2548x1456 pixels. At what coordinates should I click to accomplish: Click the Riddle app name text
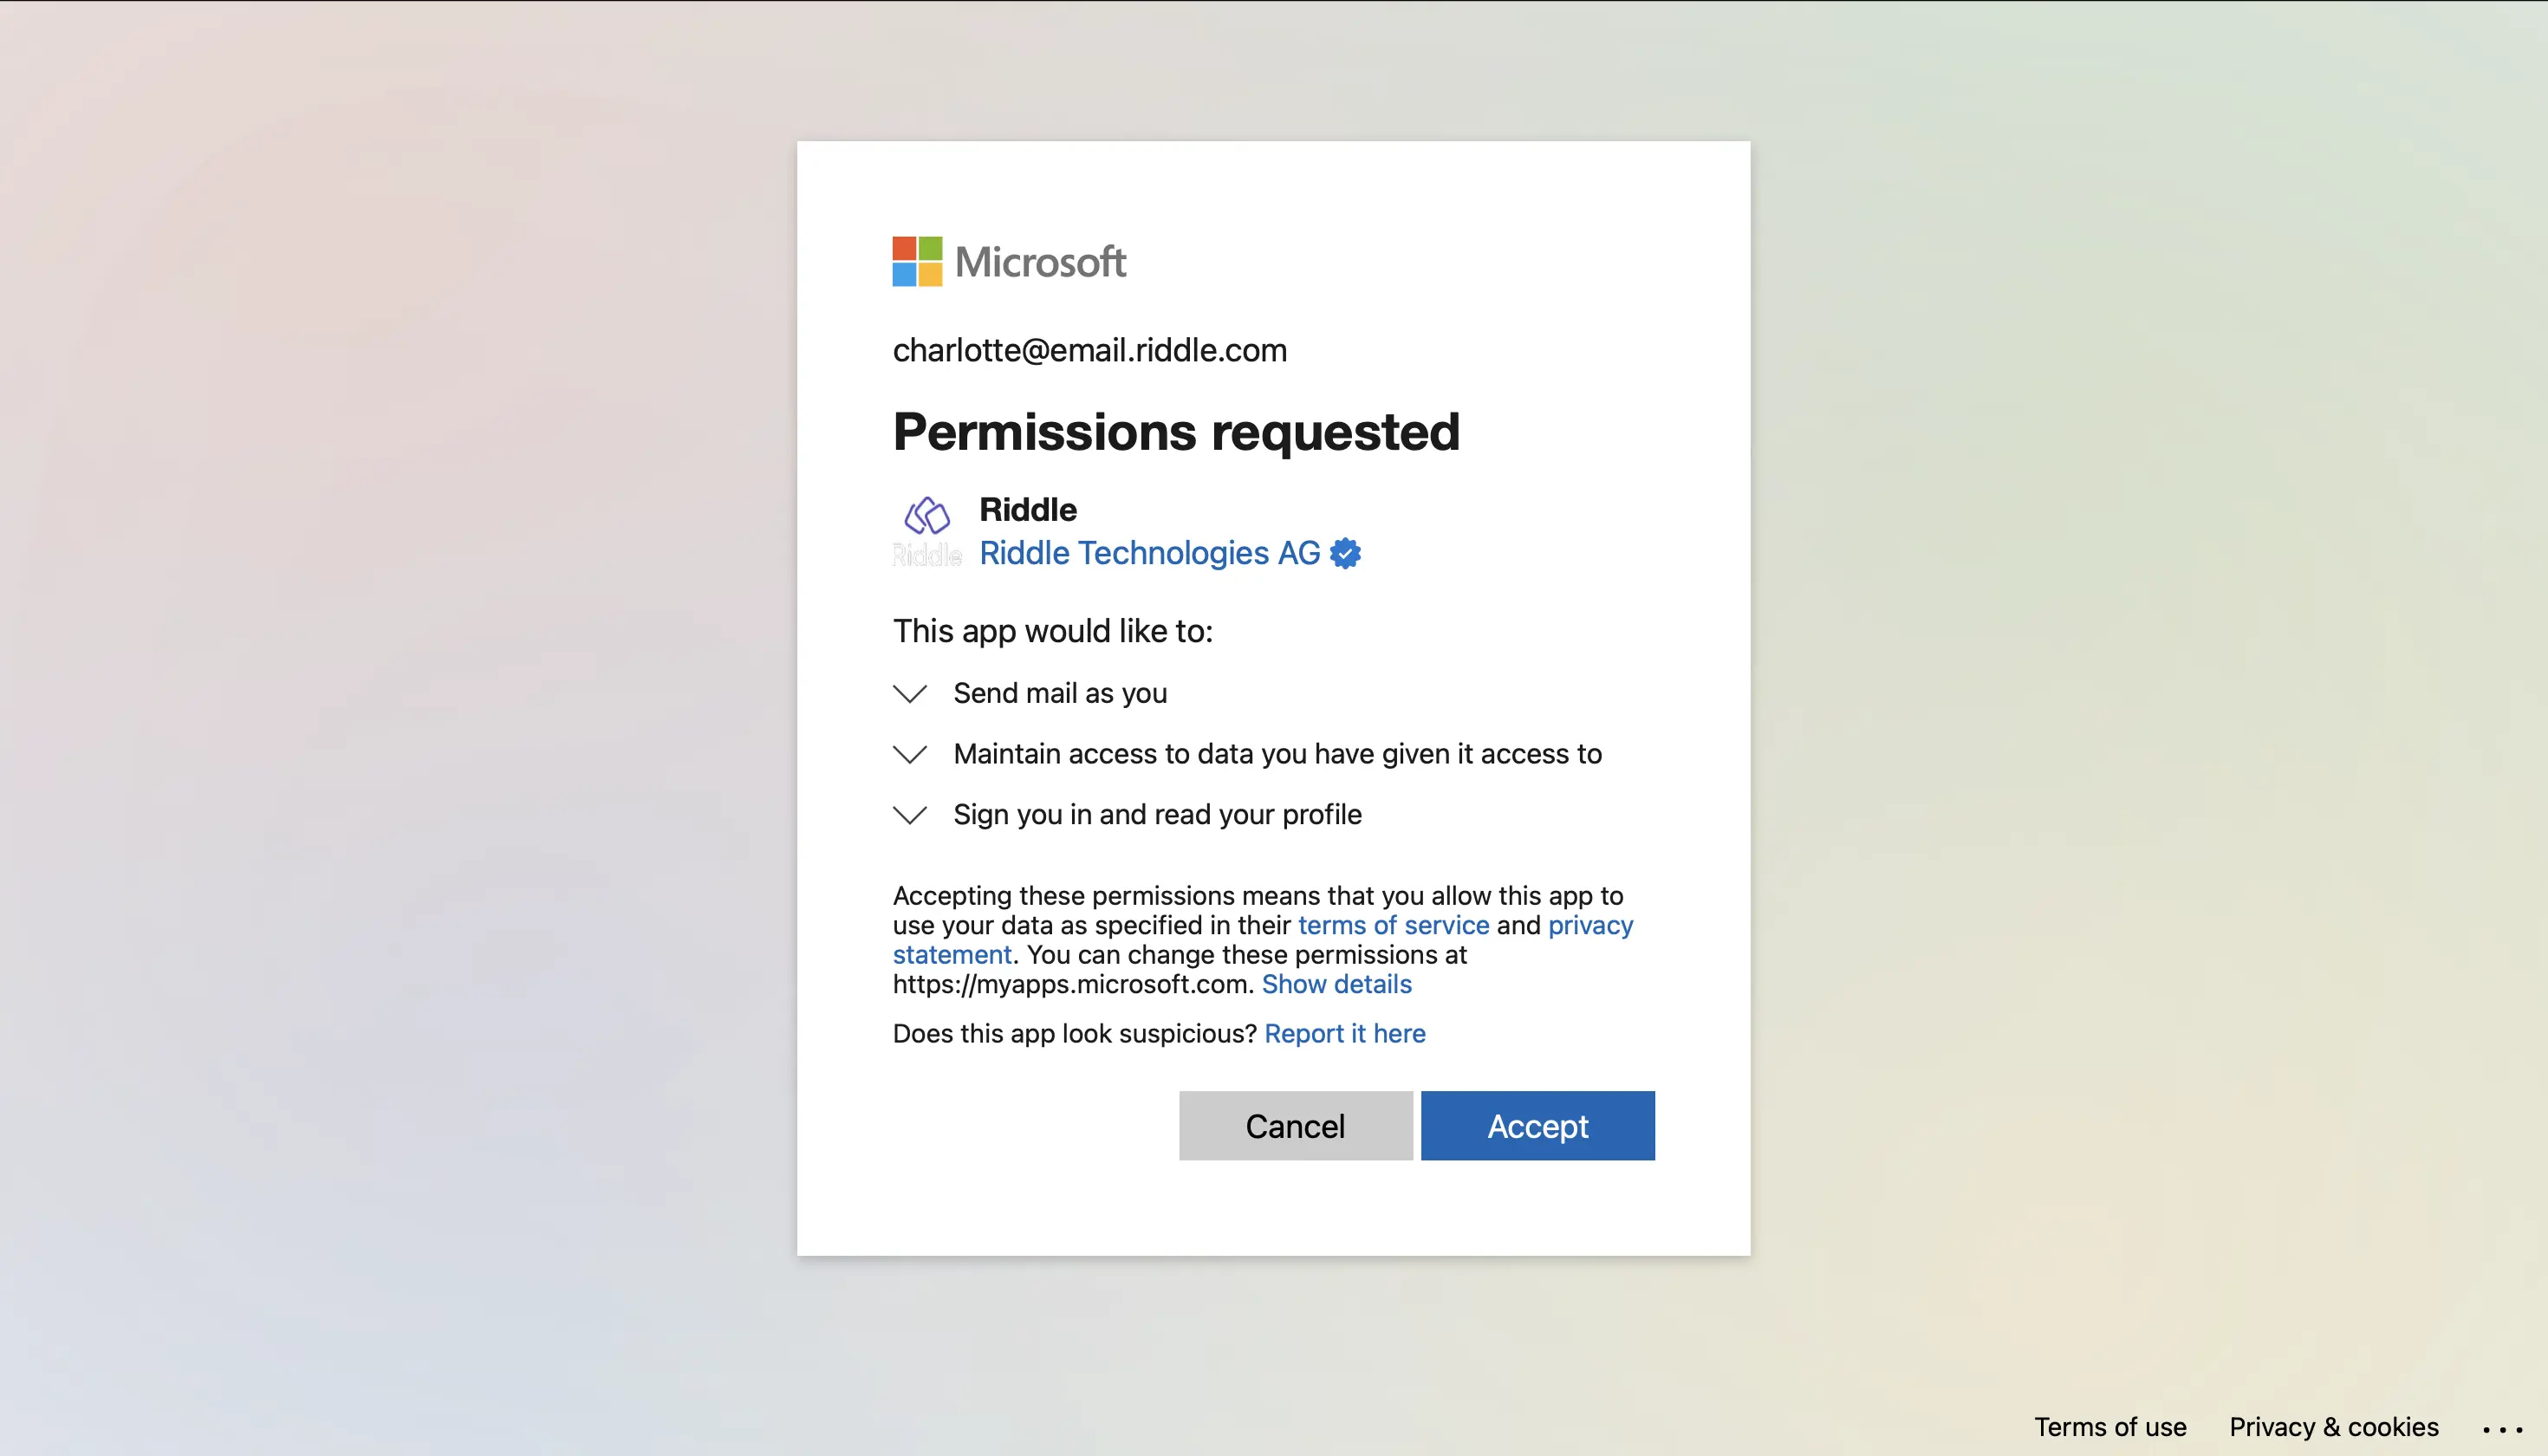point(1027,510)
